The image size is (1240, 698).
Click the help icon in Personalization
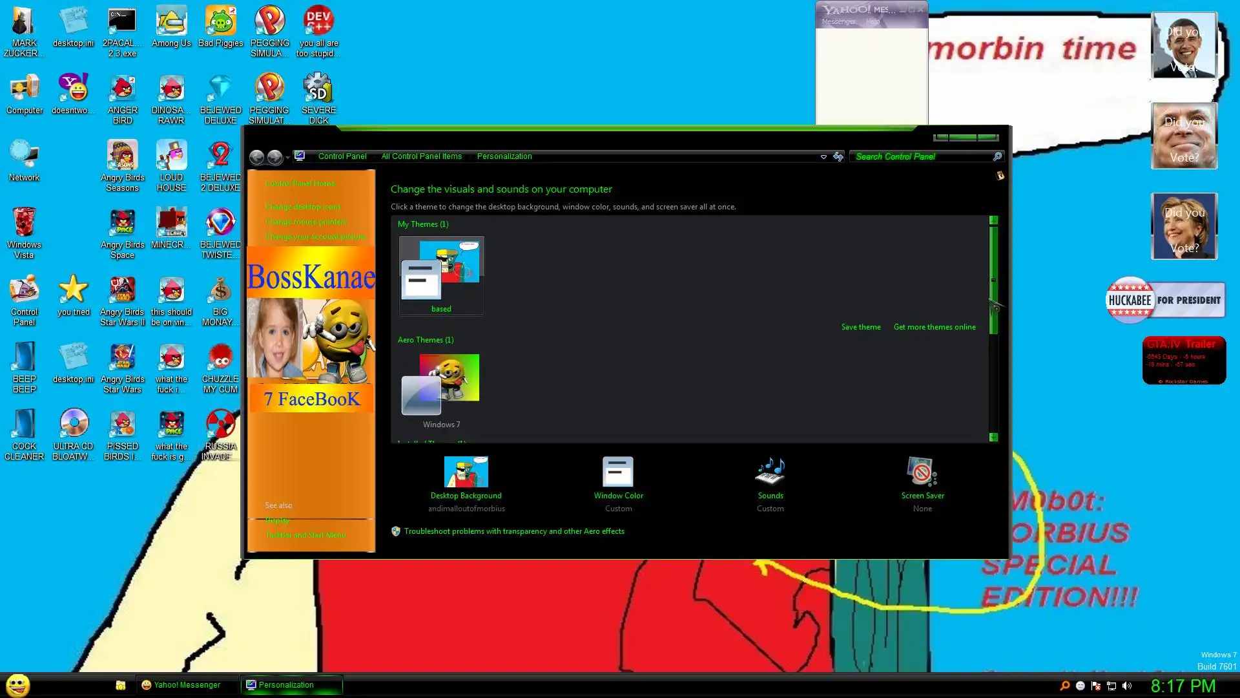(1000, 176)
